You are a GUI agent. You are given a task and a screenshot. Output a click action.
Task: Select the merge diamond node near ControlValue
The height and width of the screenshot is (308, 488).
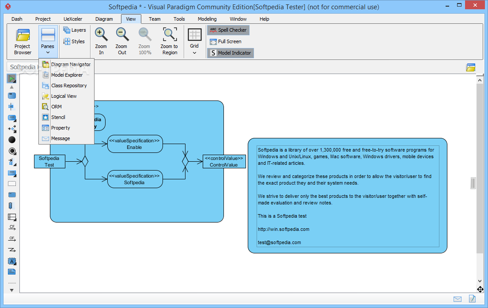[x=185, y=161]
